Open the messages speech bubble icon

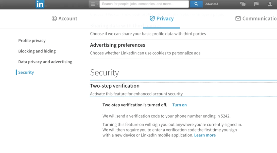click(243, 4)
